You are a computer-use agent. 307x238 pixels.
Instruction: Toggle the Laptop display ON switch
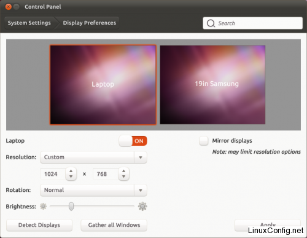click(x=133, y=141)
